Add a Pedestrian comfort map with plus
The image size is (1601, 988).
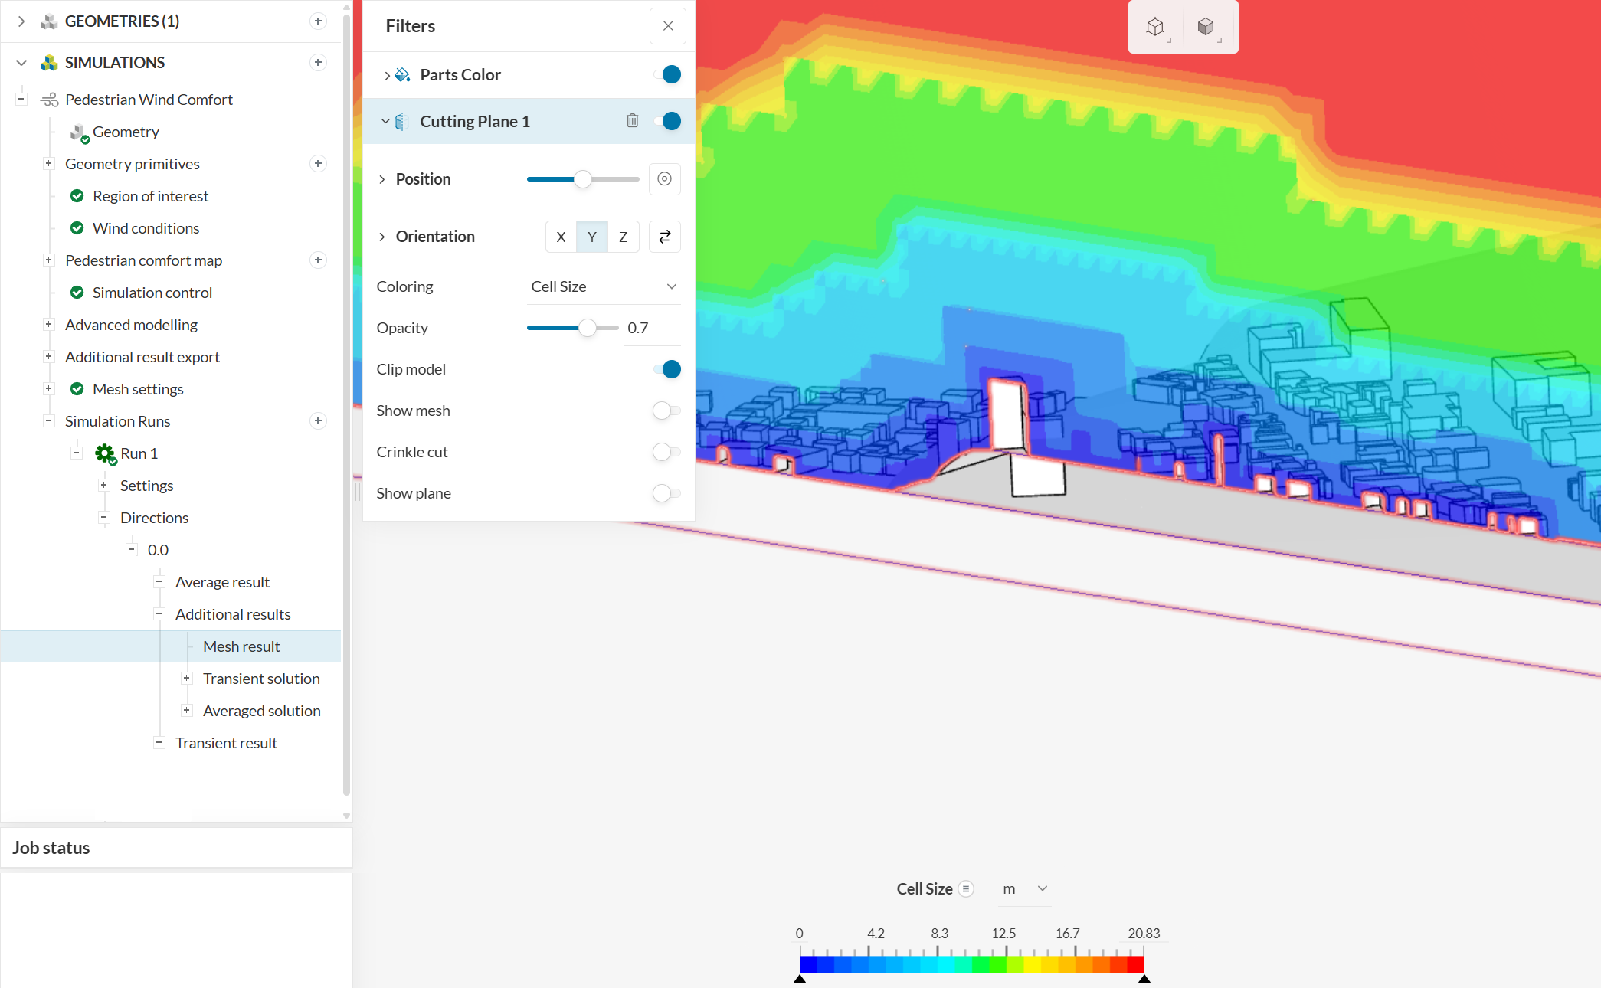tap(318, 260)
